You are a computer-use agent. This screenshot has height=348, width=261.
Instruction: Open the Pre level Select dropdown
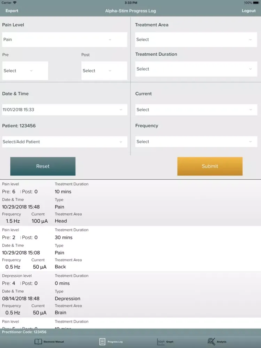[x=25, y=71]
